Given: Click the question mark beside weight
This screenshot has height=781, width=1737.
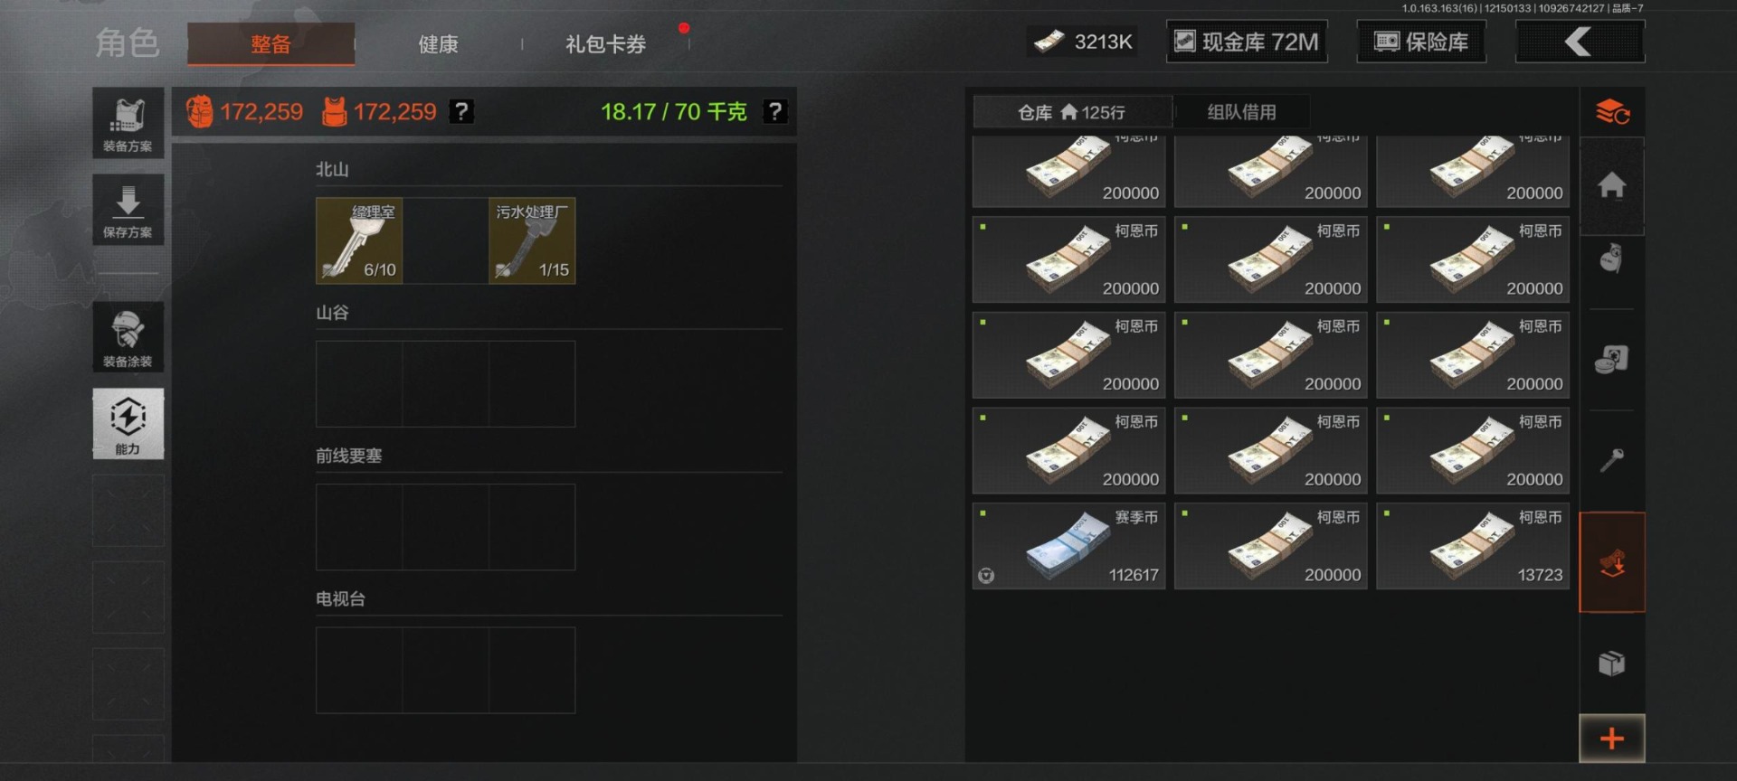Looking at the screenshot, I should [x=775, y=111].
